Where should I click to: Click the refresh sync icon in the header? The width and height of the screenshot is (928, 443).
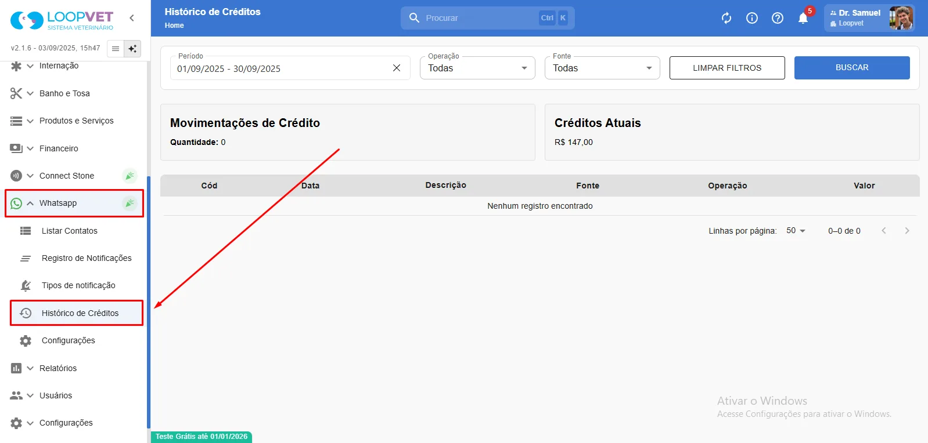click(x=726, y=18)
